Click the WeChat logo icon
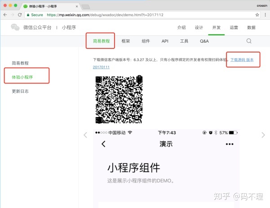 [x=15, y=27]
